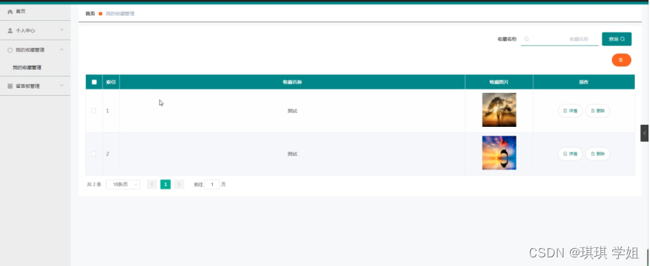Click 首页 in the breadcrumb
The height and width of the screenshot is (266, 650).
point(90,14)
